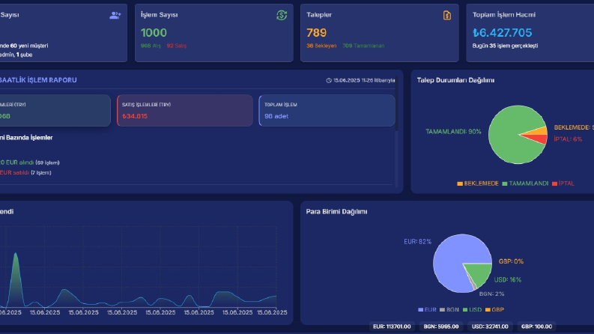Click the USD: 16% label

(508, 280)
